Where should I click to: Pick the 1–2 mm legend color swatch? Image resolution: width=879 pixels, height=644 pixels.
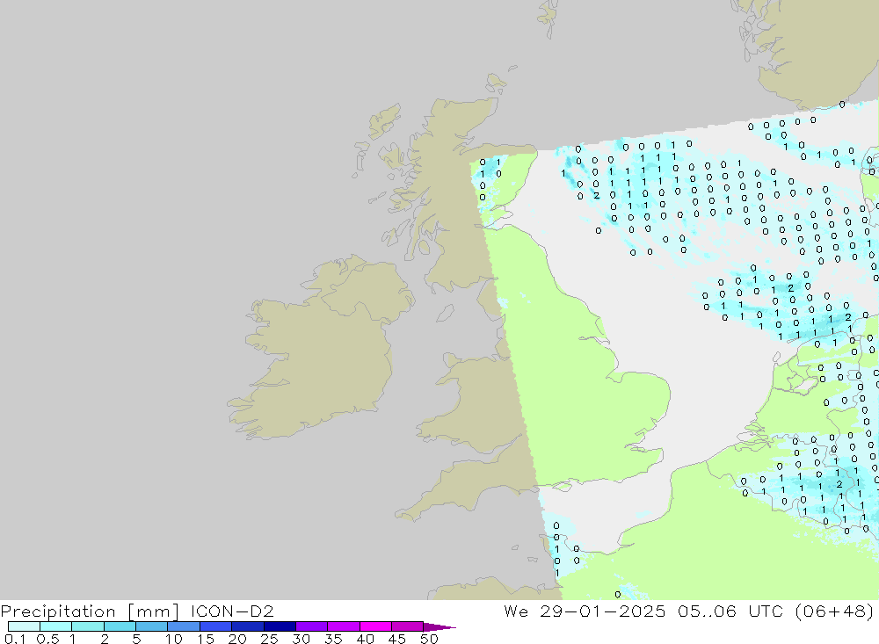point(88,626)
